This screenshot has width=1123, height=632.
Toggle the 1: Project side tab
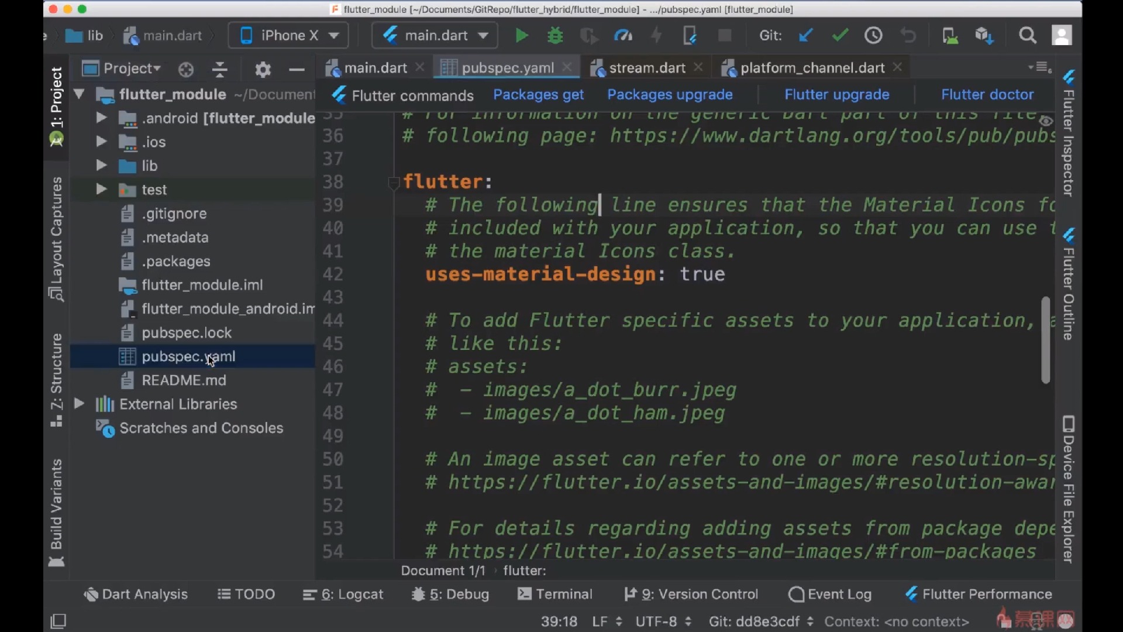(57, 106)
